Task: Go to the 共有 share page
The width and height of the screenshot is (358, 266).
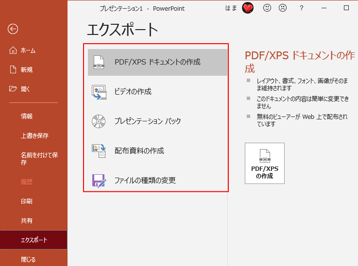Action: (x=27, y=220)
